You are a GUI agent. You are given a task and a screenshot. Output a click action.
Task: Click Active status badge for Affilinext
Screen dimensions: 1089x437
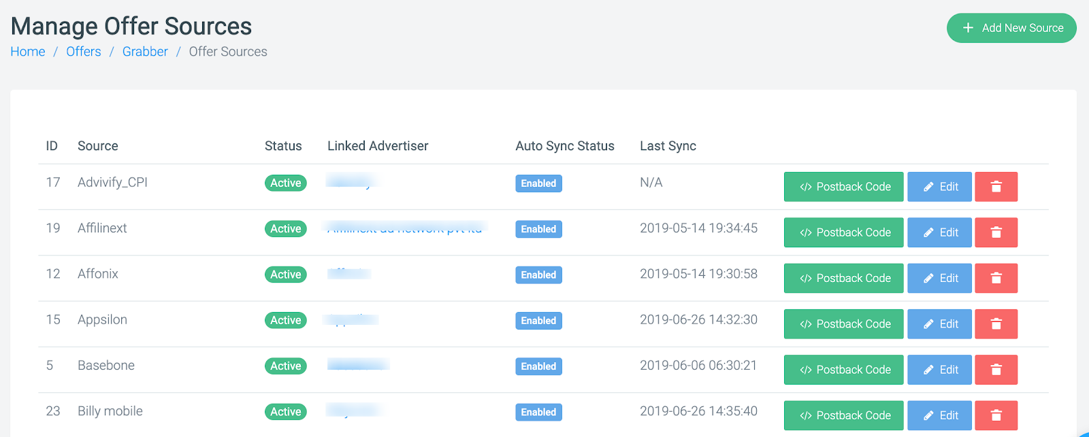[x=286, y=229]
